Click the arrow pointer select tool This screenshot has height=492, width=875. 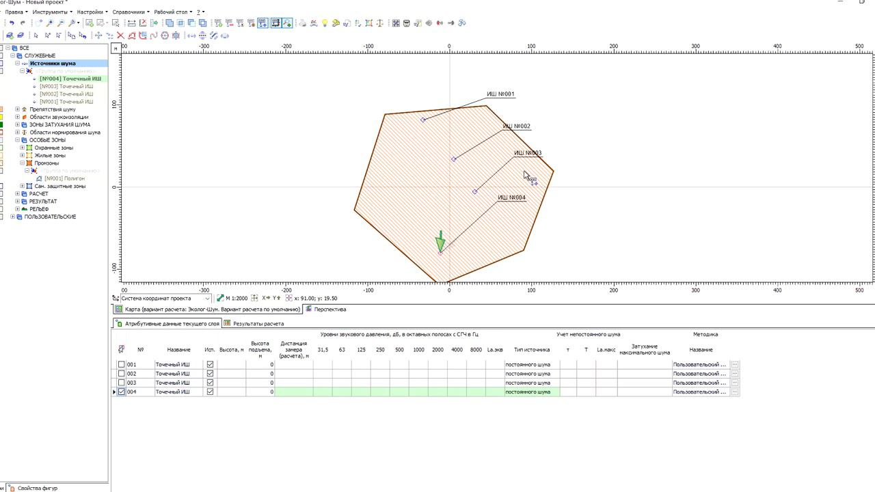click(x=36, y=35)
